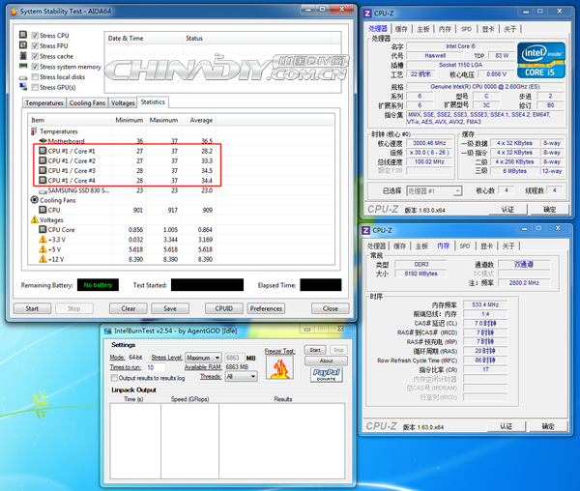Open the 缓存 tab in the upper CPU-Z window

click(401, 29)
